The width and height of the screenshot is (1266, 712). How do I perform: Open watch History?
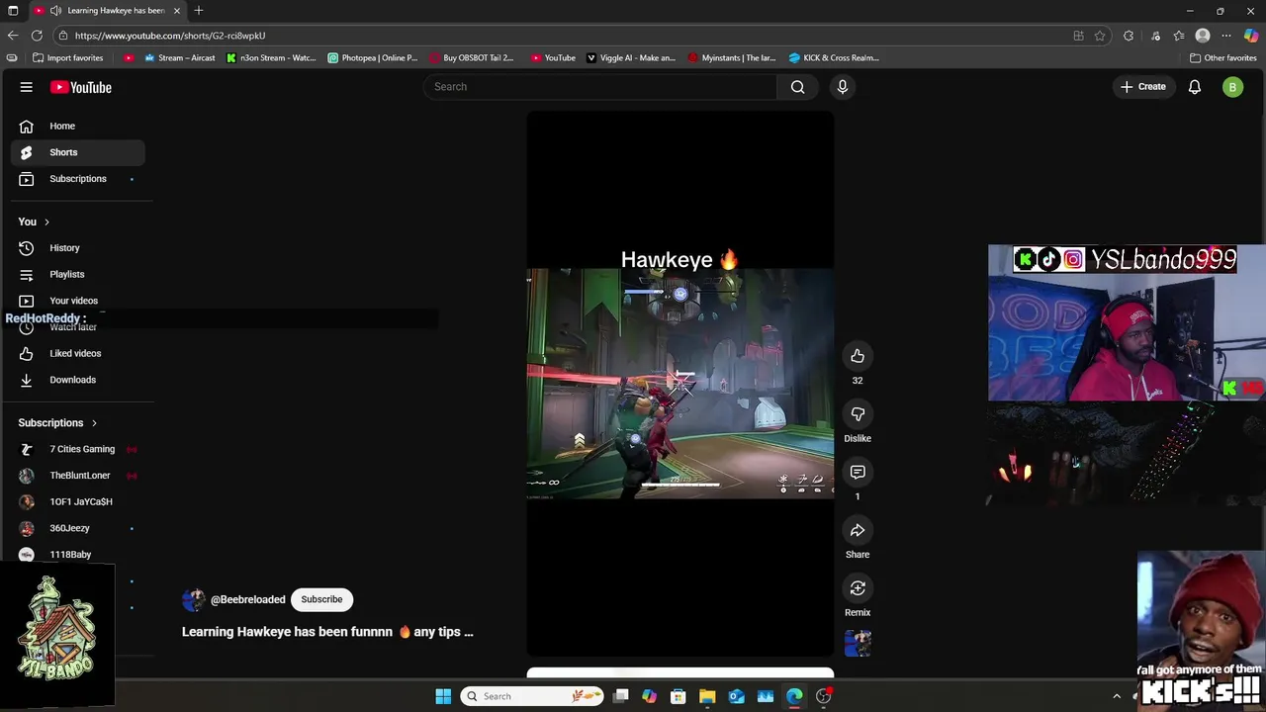(x=77, y=248)
